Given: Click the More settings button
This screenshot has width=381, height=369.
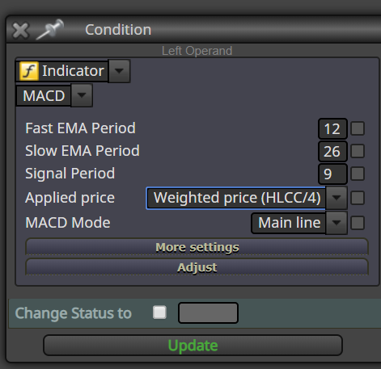Looking at the screenshot, I should (x=197, y=247).
